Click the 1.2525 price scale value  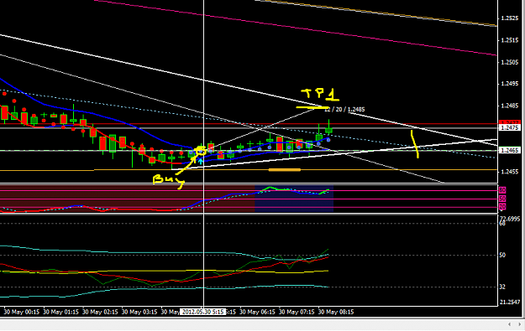pos(510,18)
